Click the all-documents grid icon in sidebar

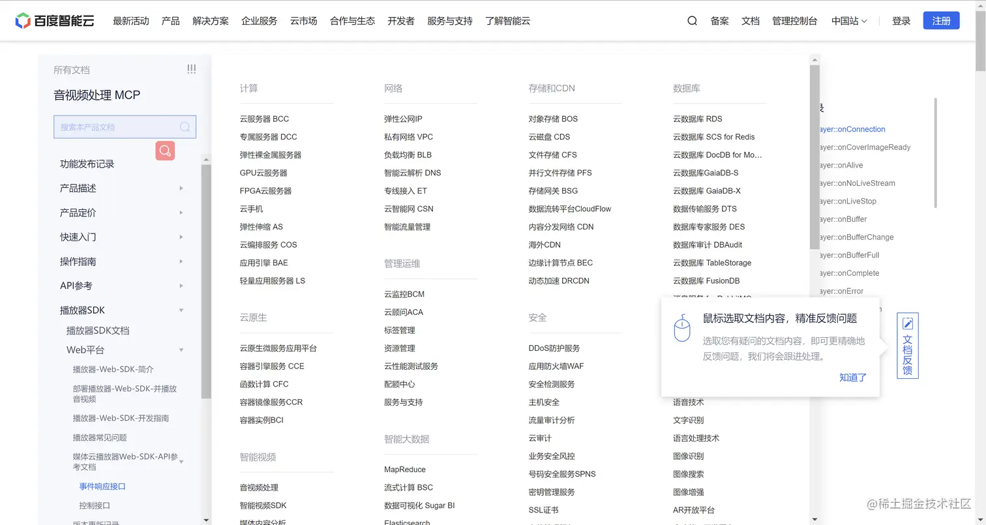[191, 69]
